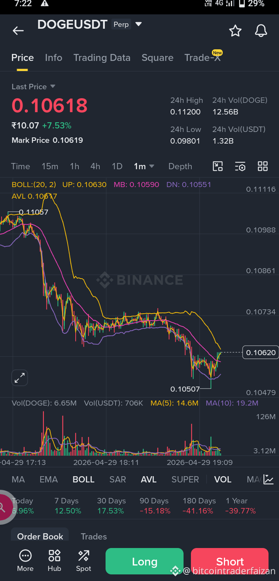This screenshot has height=581, width=279.
Task: Select 15m chart interval
Action: click(x=50, y=166)
